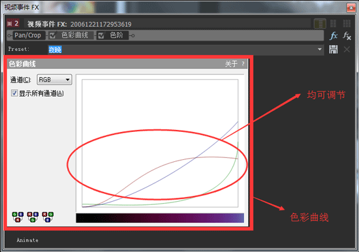This screenshot has width=359, height=252.
Task: Click the first view layout icon
Action: tap(320, 24)
